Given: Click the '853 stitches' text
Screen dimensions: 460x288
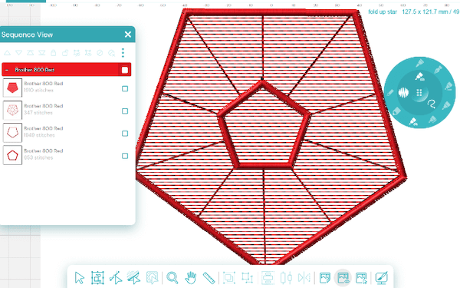Looking at the screenshot, I should 38,157.
